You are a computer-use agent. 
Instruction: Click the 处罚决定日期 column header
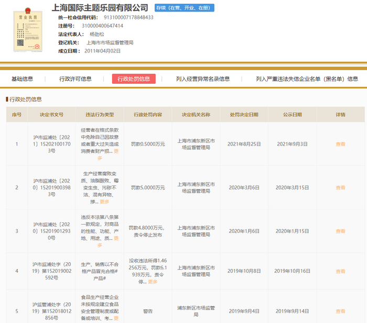pyautogui.click(x=244, y=115)
